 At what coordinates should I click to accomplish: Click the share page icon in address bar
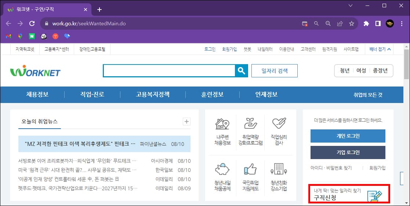[340, 23]
